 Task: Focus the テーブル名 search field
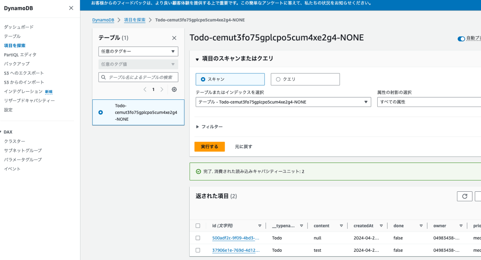[138, 77]
